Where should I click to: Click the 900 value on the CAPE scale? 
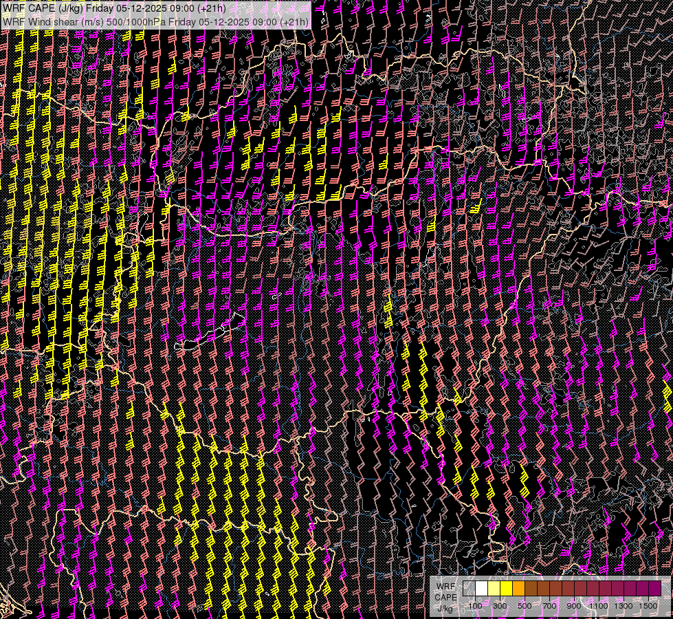click(574, 605)
